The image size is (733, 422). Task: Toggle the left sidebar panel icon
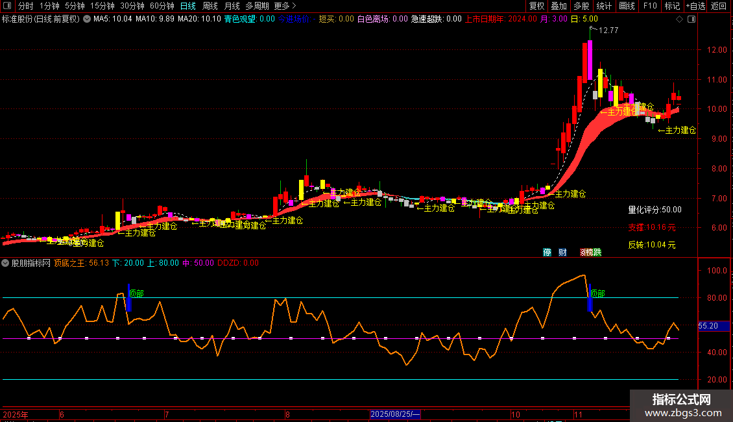(x=7, y=6)
